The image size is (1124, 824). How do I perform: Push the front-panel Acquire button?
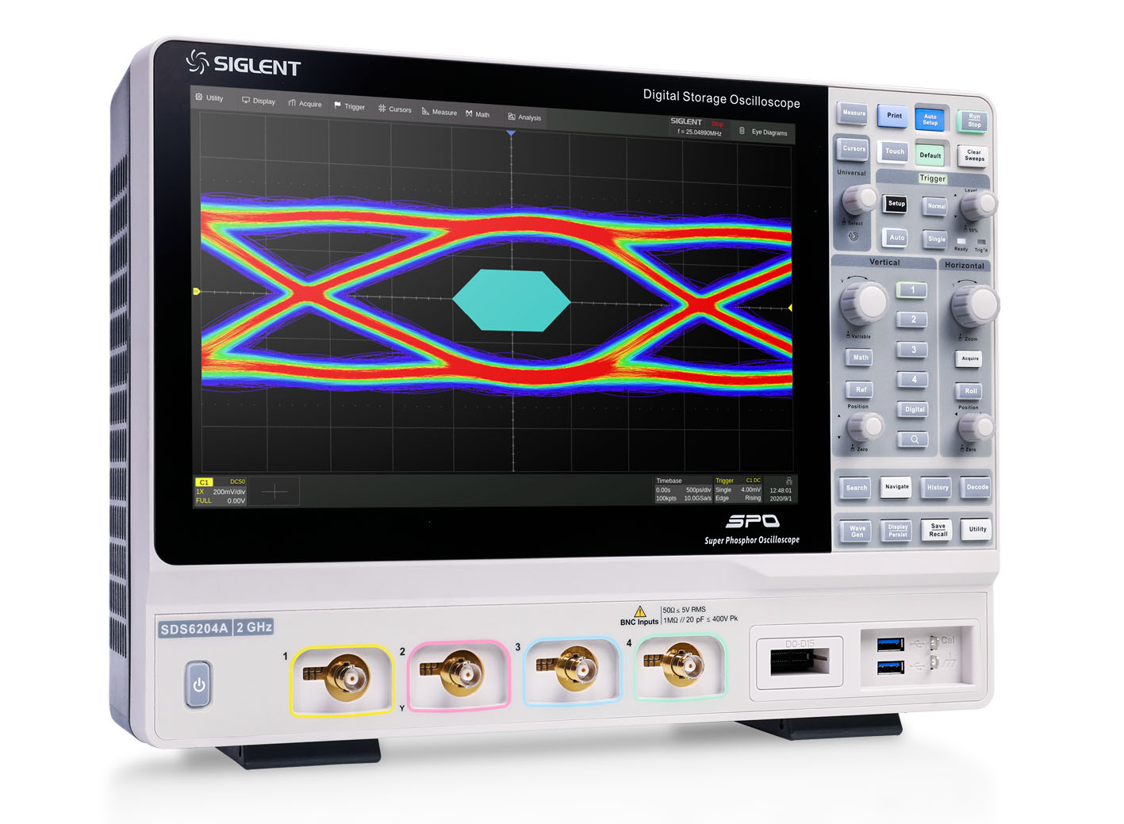tap(969, 358)
